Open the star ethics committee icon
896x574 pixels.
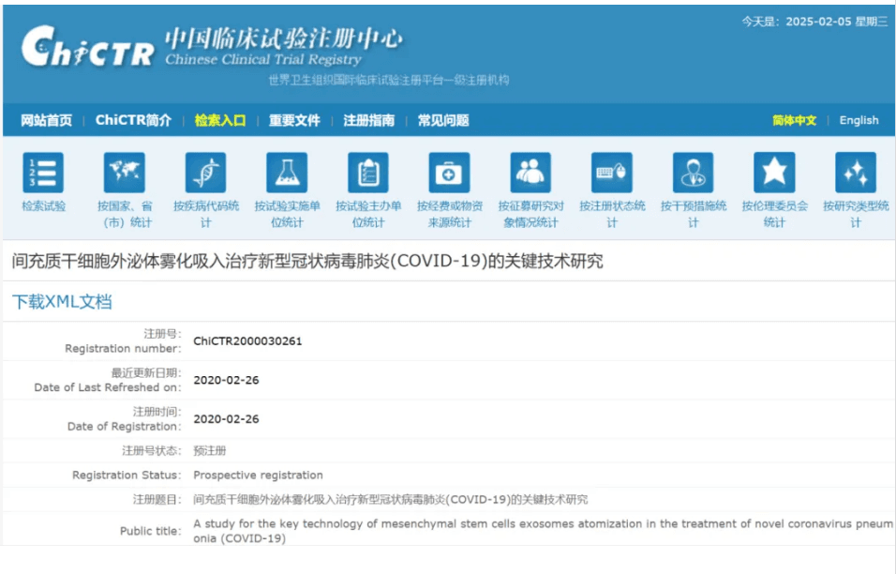coord(774,174)
